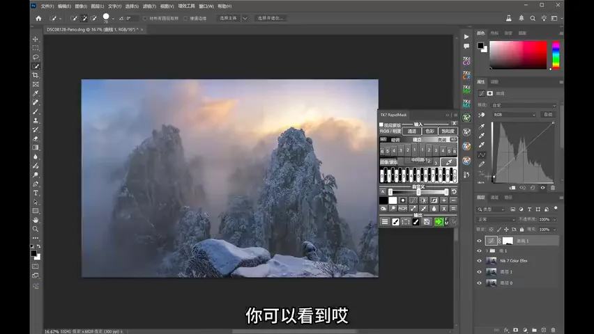The height and width of the screenshot is (334, 594).
Task: Select the Hand tool
Action: [x=36, y=220]
